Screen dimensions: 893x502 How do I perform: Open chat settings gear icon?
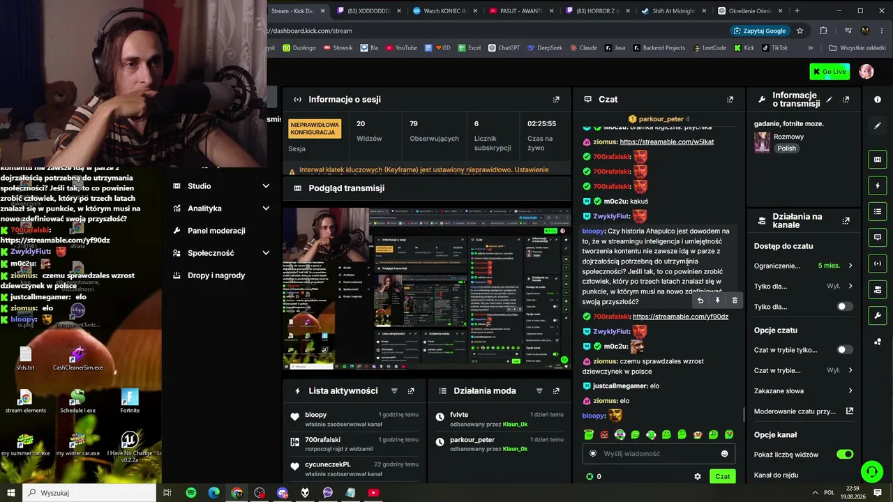[697, 476]
